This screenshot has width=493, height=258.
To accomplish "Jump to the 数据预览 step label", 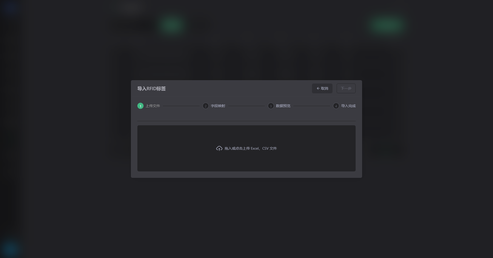I will point(283,106).
